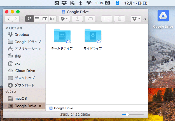This screenshot has width=175, height=121.
Task: Switch to icon view
Action: 29,19
